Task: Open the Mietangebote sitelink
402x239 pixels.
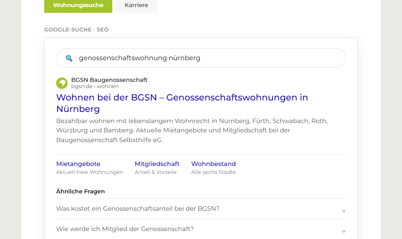Action: point(78,164)
